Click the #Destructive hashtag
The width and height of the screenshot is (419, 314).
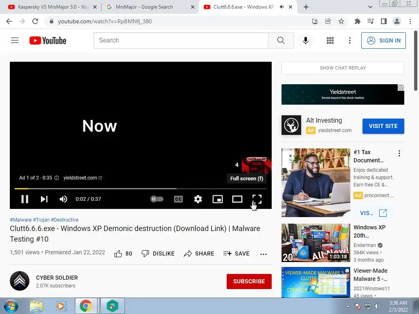(x=65, y=220)
